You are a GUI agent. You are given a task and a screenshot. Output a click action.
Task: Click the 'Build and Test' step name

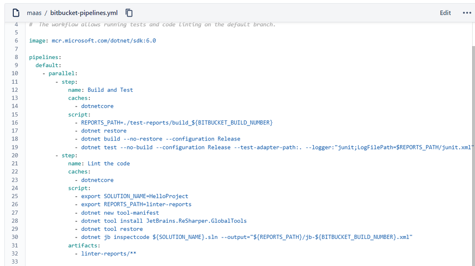[x=110, y=89]
